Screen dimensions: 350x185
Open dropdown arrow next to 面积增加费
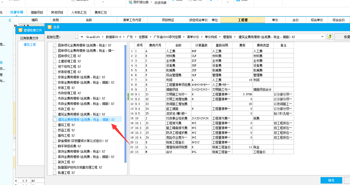click(151, 2)
